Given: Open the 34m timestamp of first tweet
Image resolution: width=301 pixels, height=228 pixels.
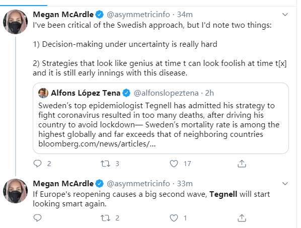Looking at the screenshot, I should pyautogui.click(x=185, y=15).
